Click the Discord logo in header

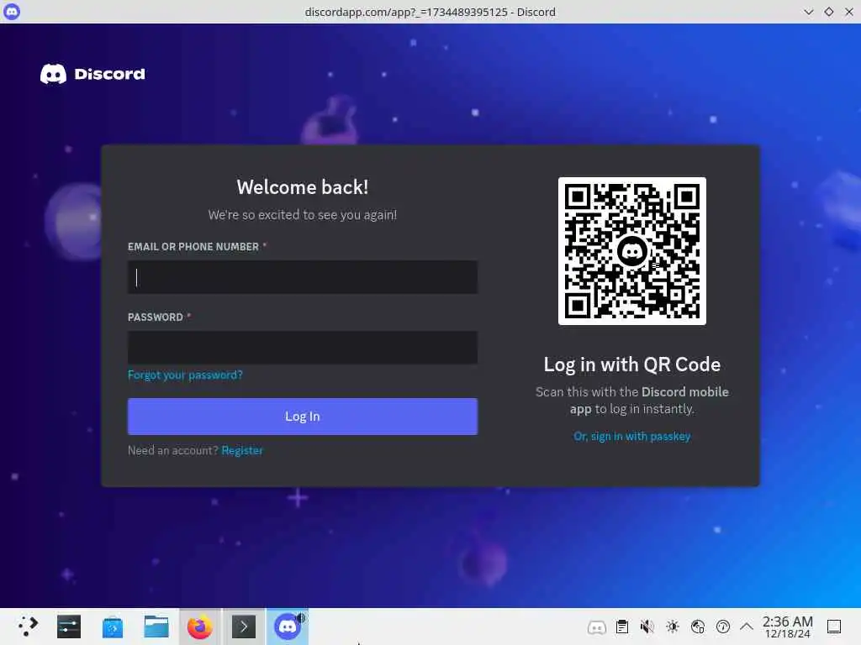click(92, 74)
